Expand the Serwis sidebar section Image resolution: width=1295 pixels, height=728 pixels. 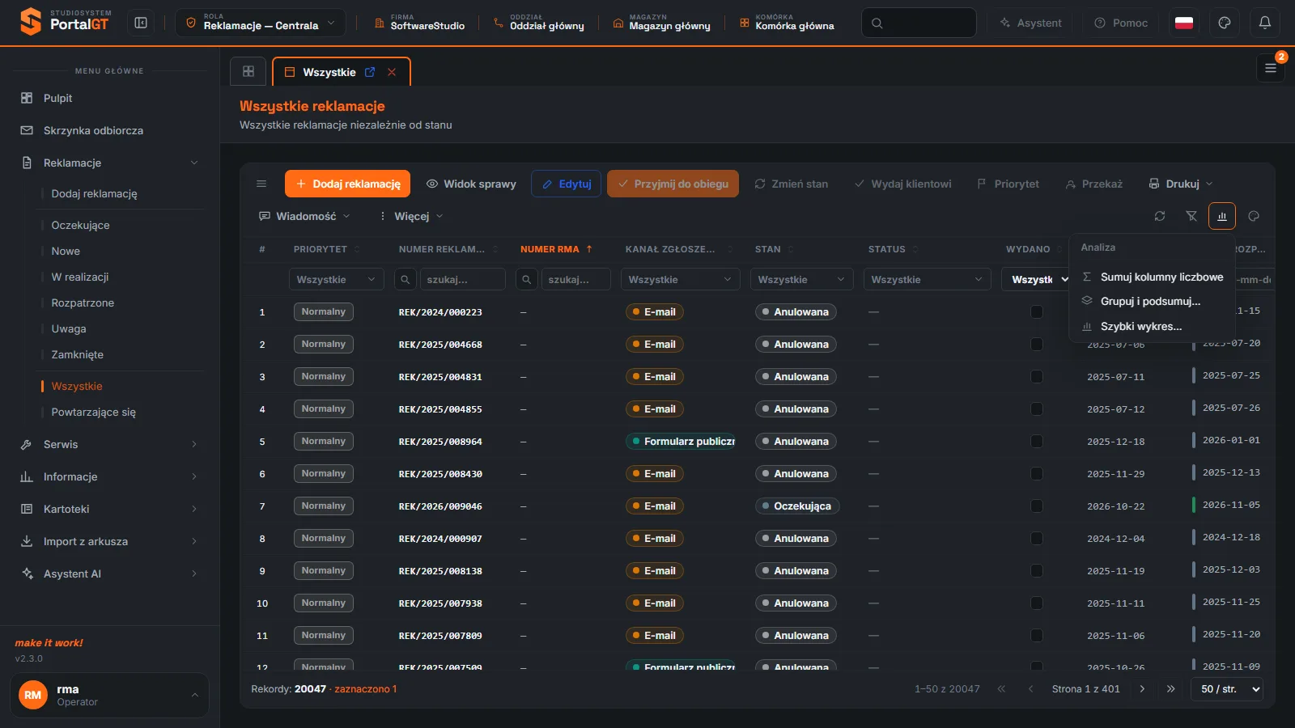click(x=109, y=444)
